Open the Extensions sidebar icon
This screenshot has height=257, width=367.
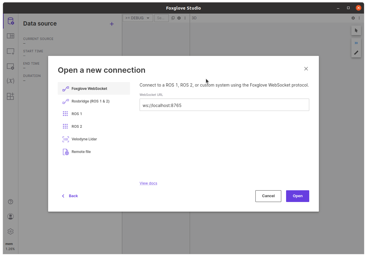click(x=11, y=96)
